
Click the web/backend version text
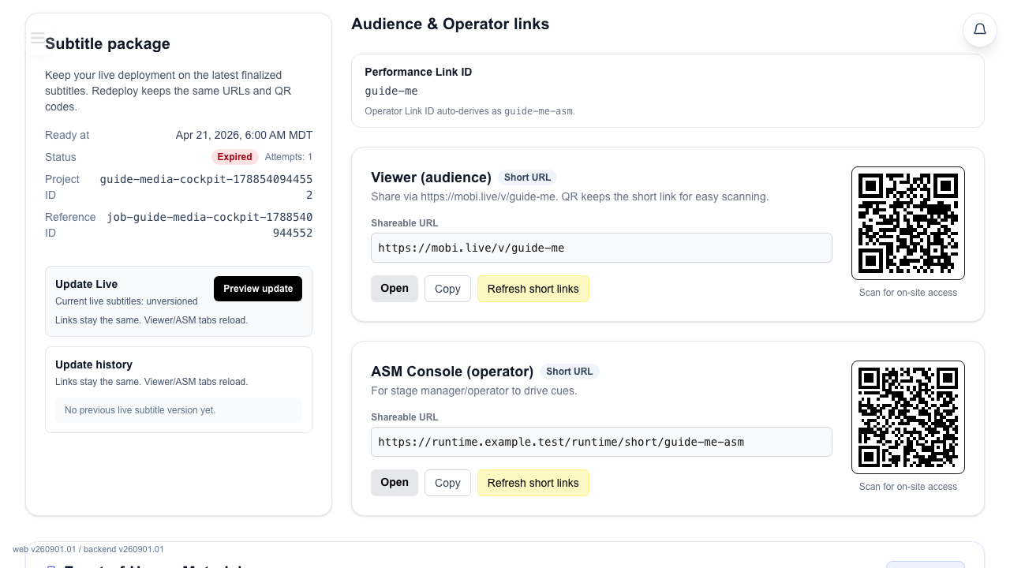pos(88,549)
